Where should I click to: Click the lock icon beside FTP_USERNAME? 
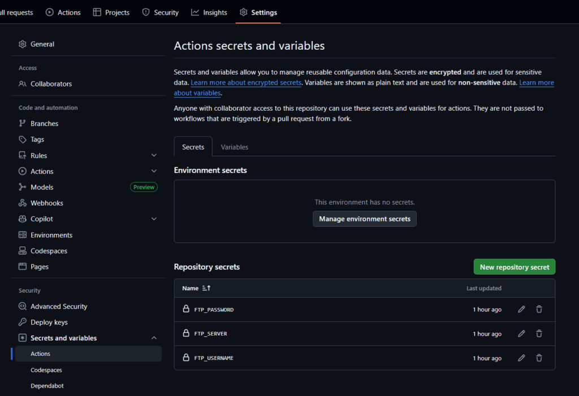(x=186, y=358)
